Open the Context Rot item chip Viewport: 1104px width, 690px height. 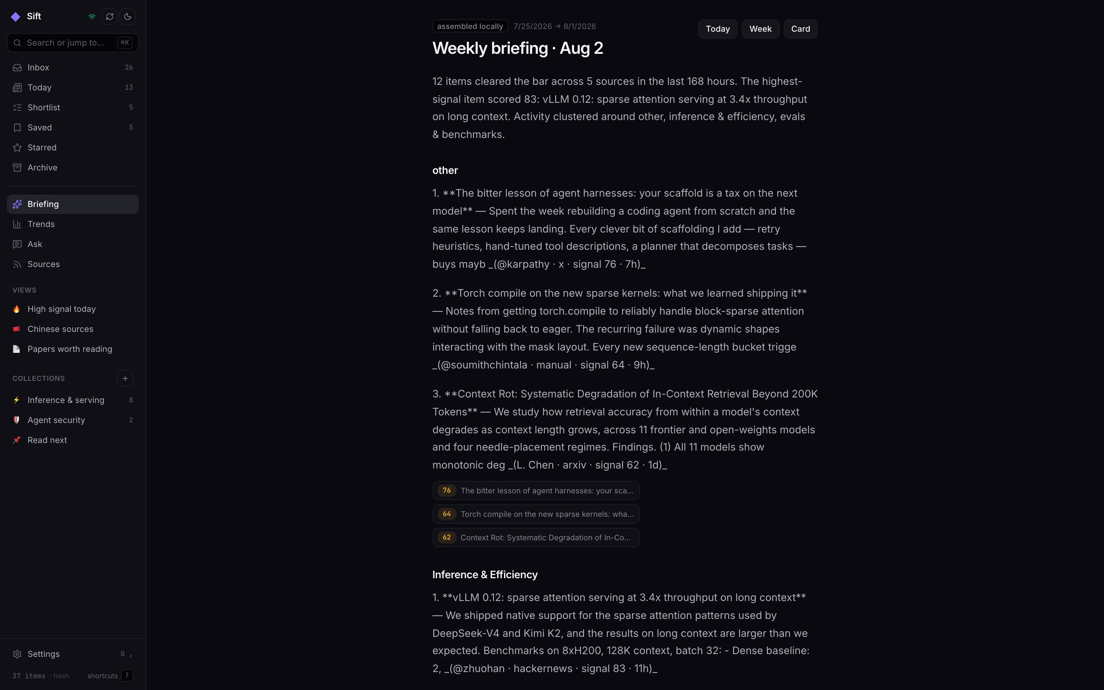pyautogui.click(x=535, y=538)
